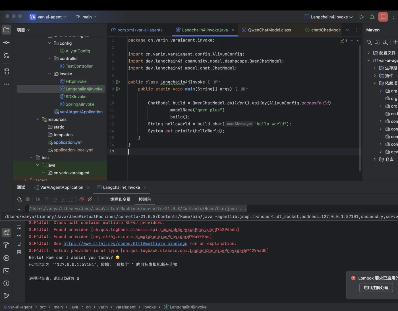Toggle soft-wrap in console sidebar
The height and width of the screenshot is (311, 398).
pyautogui.click(x=19, y=227)
